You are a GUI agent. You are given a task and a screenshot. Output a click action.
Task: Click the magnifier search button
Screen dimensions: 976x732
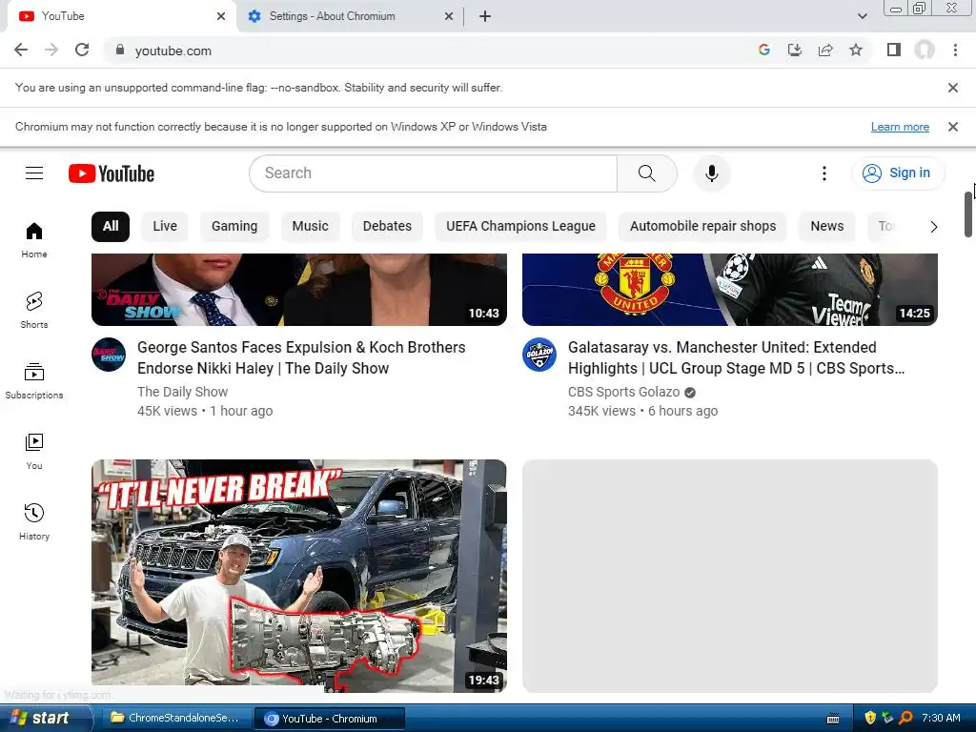click(x=647, y=173)
